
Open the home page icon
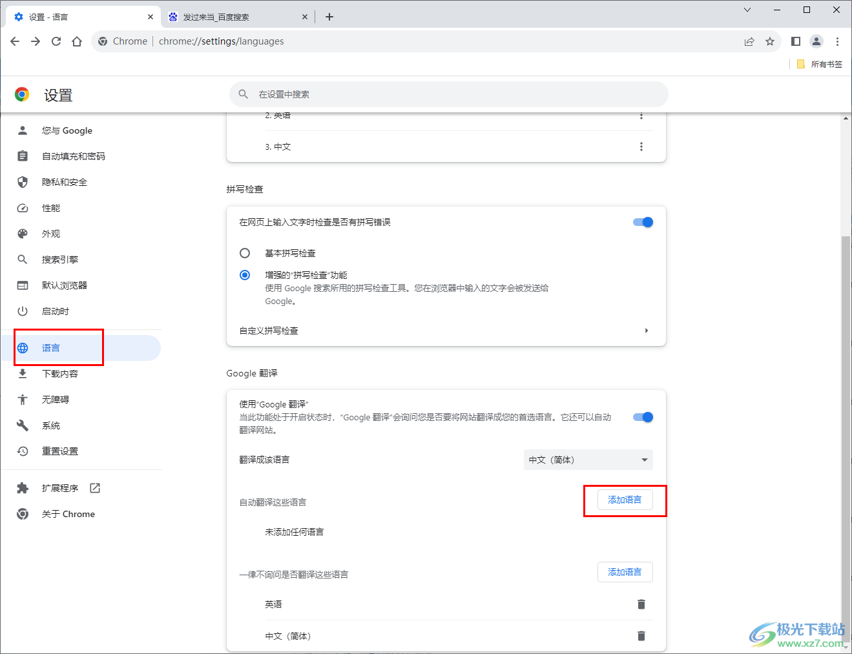coord(77,41)
